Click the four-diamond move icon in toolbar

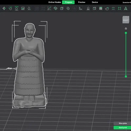click(x=4, y=9)
